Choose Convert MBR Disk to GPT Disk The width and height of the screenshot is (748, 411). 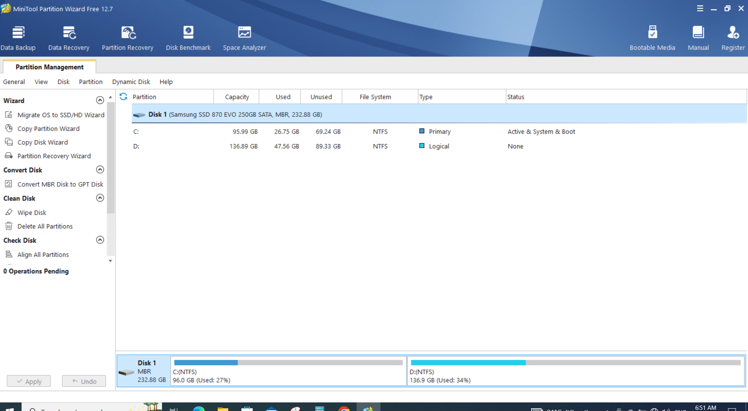coord(54,184)
